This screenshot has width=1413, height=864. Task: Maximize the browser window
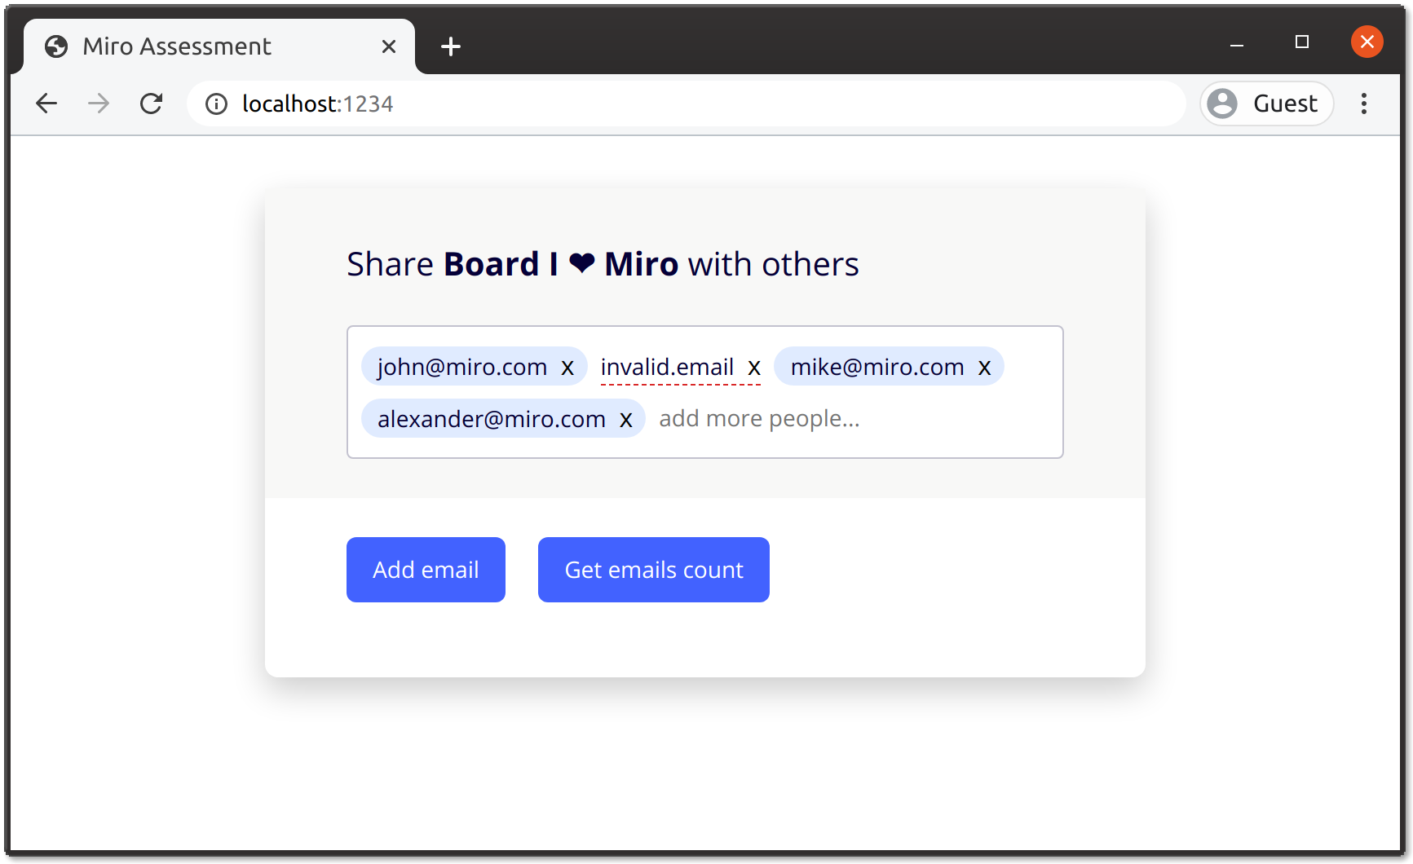(1302, 42)
